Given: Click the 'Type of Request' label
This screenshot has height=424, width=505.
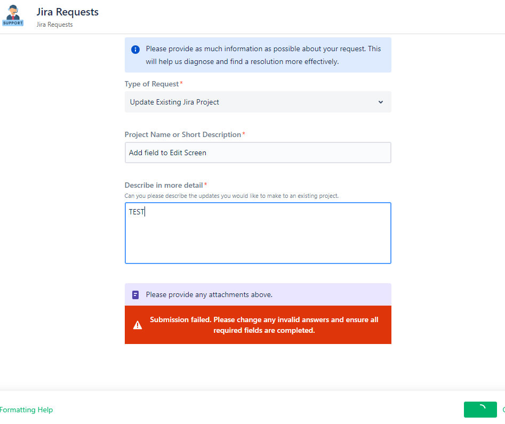Looking at the screenshot, I should [151, 84].
